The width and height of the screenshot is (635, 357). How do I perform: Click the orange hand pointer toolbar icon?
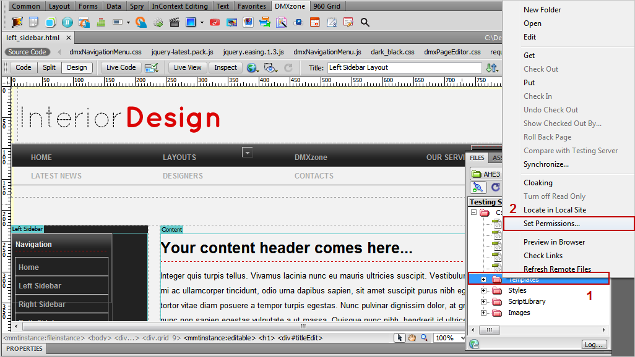click(x=141, y=22)
